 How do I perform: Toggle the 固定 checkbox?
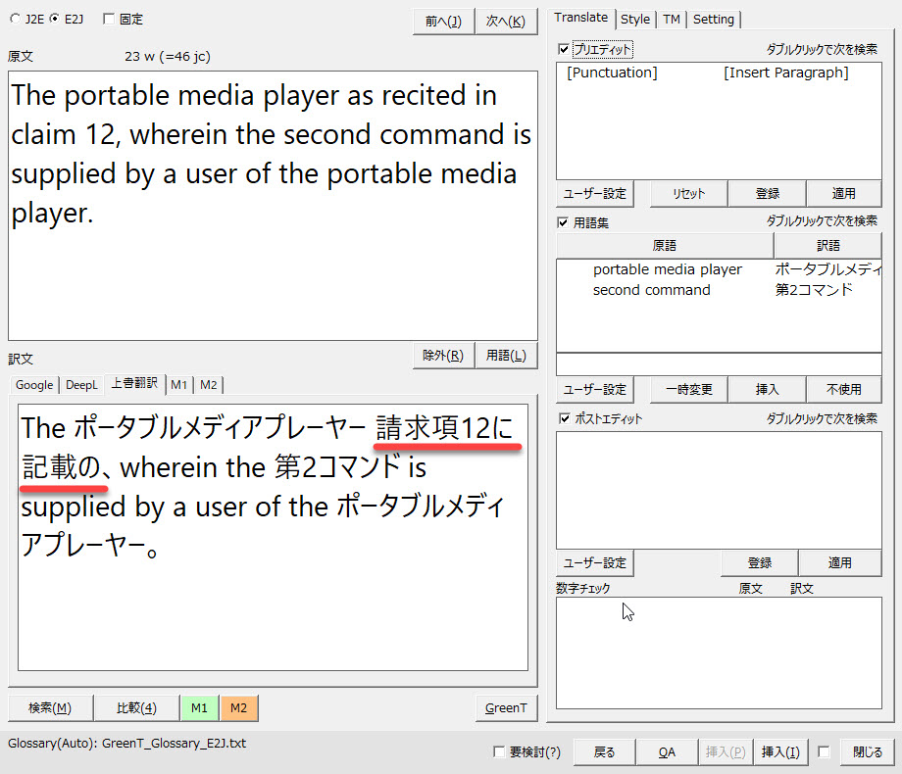pos(109,19)
